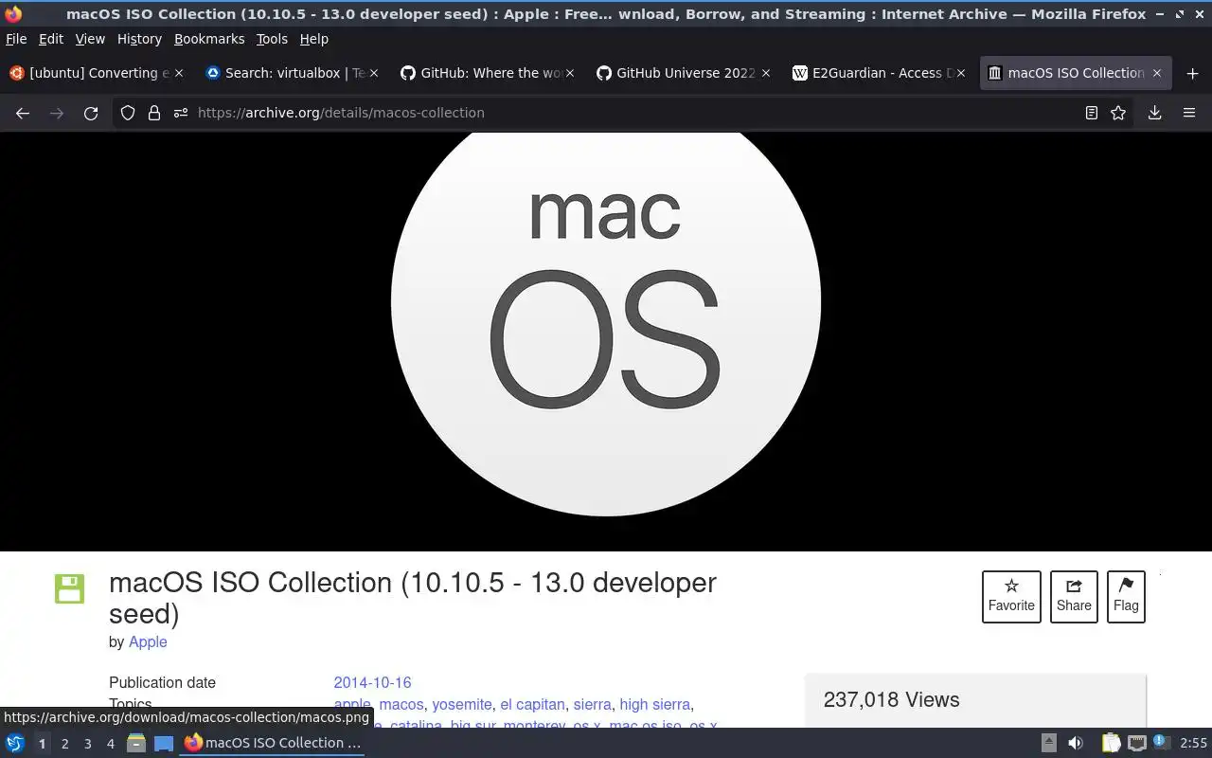Click the macOS logo image

(606, 324)
